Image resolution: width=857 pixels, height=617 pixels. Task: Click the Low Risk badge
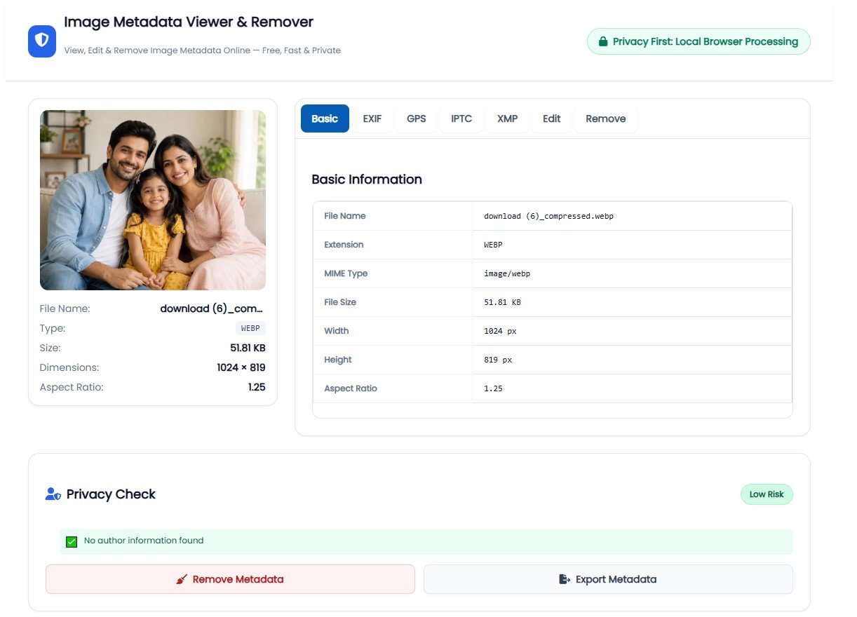coord(767,494)
